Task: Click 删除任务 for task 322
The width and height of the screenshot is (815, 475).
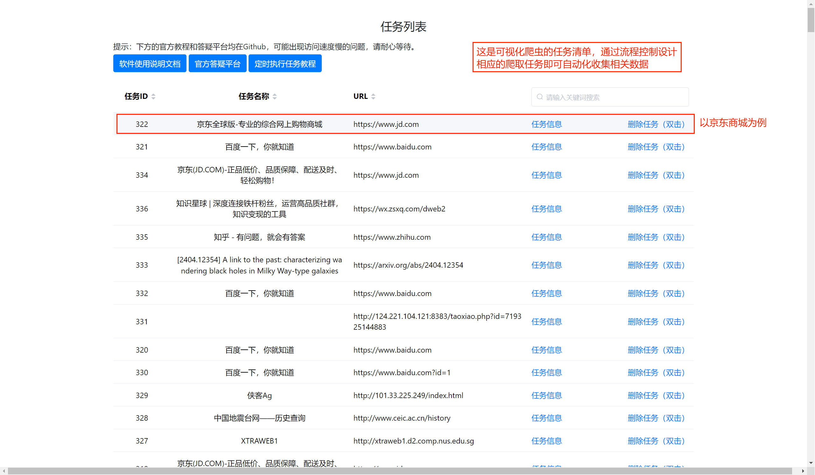Action: click(x=656, y=124)
